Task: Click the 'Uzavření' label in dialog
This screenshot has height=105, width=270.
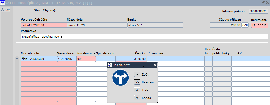Action: 148,82
